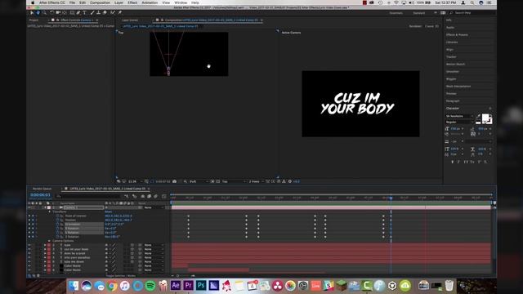Open the Effects & Presets panel
523x294 pixels.
(457, 34)
